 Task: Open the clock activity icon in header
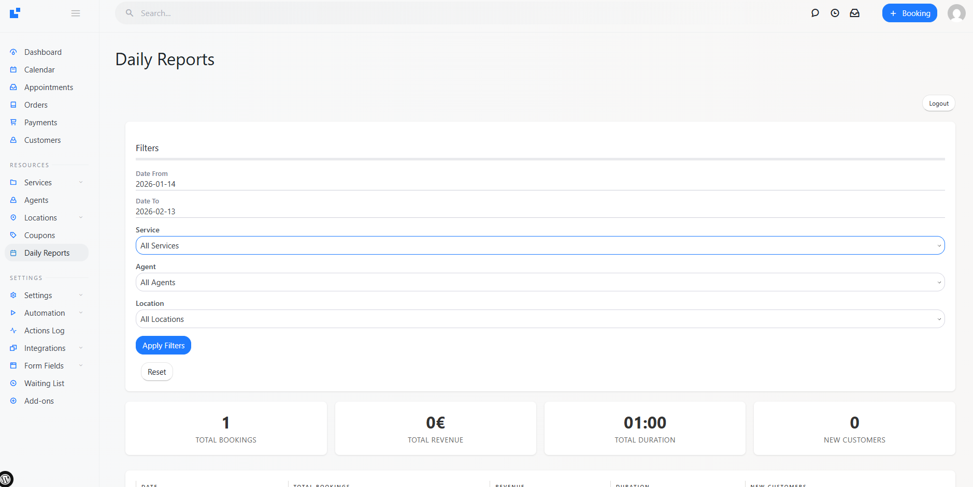[835, 13]
